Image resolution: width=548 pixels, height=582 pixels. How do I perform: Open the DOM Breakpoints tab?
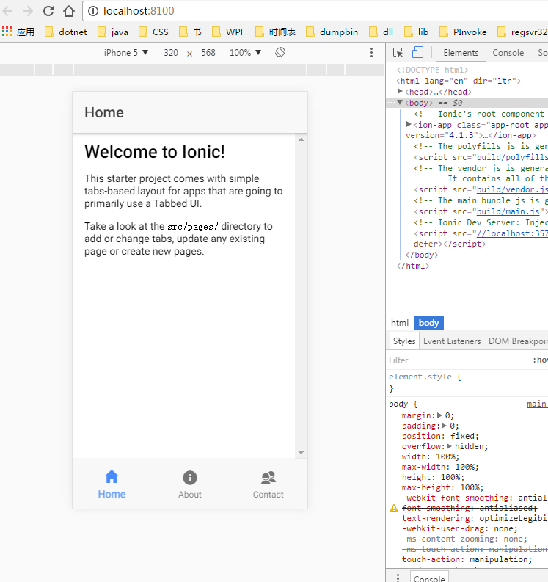(518, 341)
